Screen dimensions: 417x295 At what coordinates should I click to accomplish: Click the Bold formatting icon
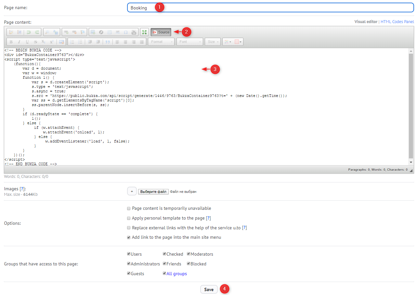tap(11, 42)
